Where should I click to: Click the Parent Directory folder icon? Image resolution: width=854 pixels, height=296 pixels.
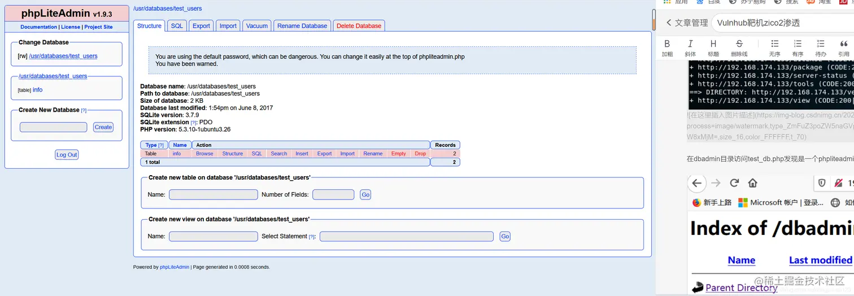[698, 287]
